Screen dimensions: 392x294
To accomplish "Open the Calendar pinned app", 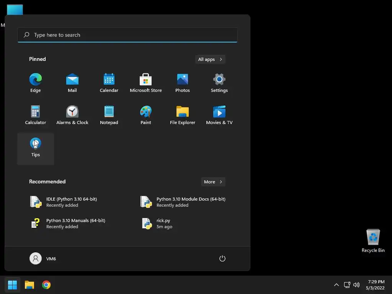I will pyautogui.click(x=109, y=83).
